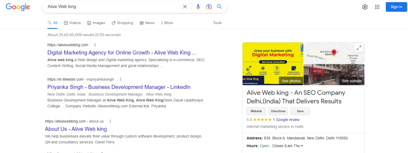
Task: Expand the hours dropdown arrow
Action: (x=302, y=146)
